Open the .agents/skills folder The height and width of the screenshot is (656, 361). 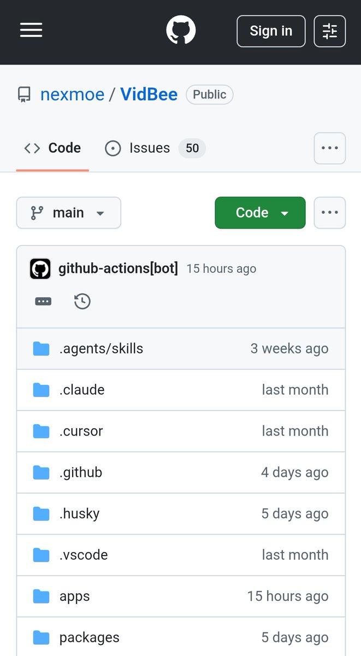click(x=101, y=349)
